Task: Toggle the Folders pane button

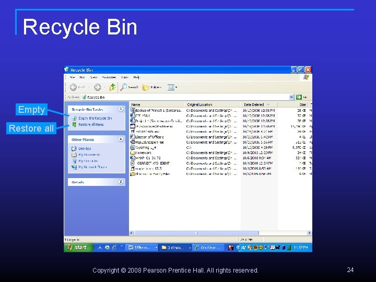Action: (152, 87)
